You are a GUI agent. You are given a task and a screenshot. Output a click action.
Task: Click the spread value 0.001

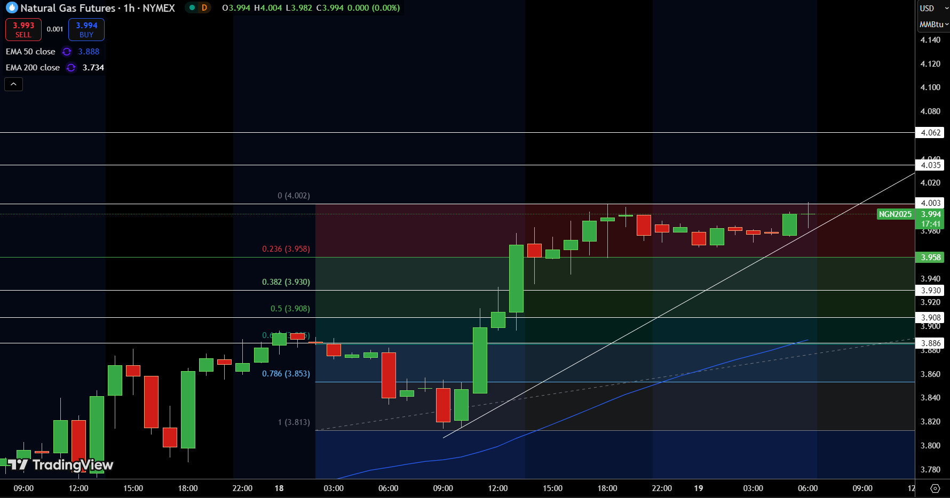(x=55, y=29)
